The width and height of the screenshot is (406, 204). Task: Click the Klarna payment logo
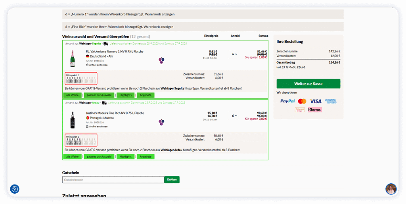pyautogui.click(x=315, y=110)
